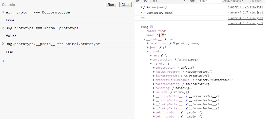The image size is (265, 119).
Task: Collapse the __proto__: Animal node
Action: 145,39
